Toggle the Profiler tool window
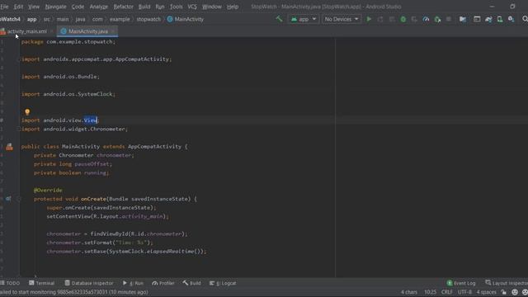This screenshot has height=297, width=528. coord(163,283)
